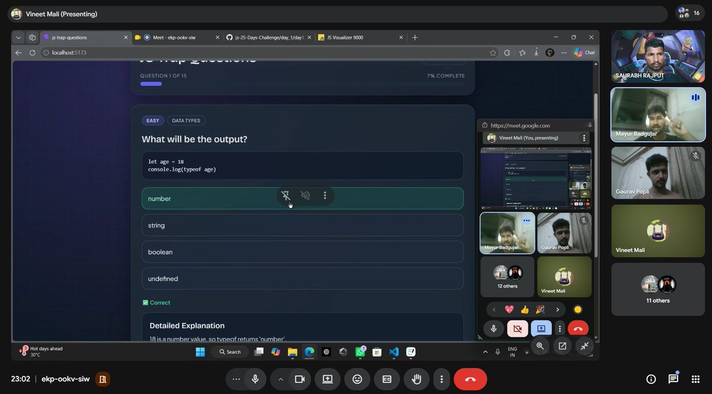Open the chat panel icon
The width and height of the screenshot is (712, 394).
pyautogui.click(x=673, y=379)
